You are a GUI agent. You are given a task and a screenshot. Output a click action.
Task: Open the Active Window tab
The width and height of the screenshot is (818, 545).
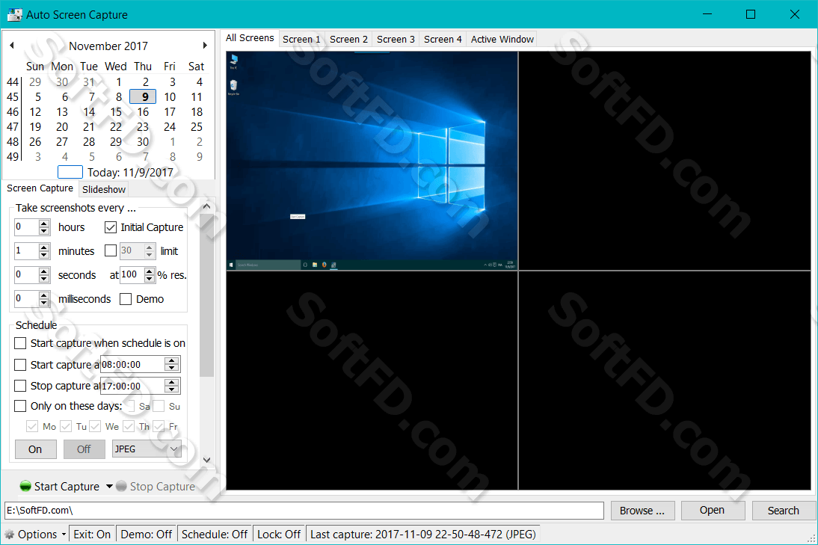click(502, 39)
